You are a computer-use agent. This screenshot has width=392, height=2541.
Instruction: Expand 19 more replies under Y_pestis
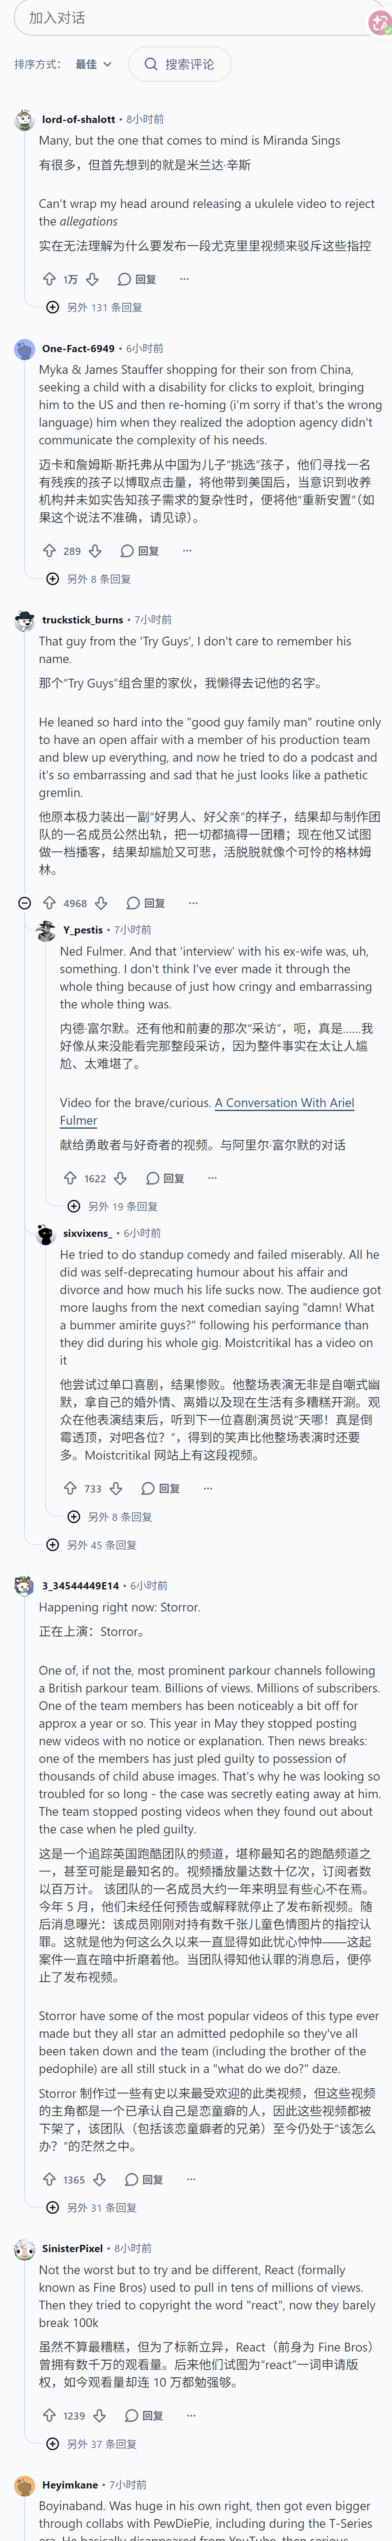pyautogui.click(x=112, y=1206)
